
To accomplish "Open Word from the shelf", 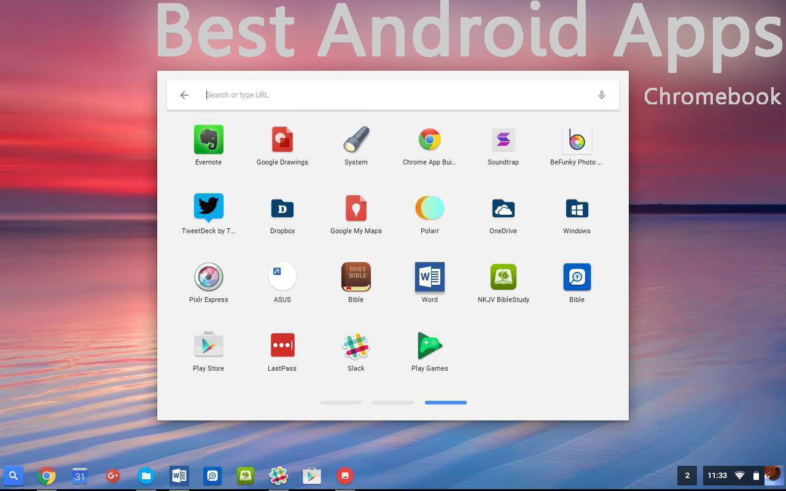I will (179, 476).
